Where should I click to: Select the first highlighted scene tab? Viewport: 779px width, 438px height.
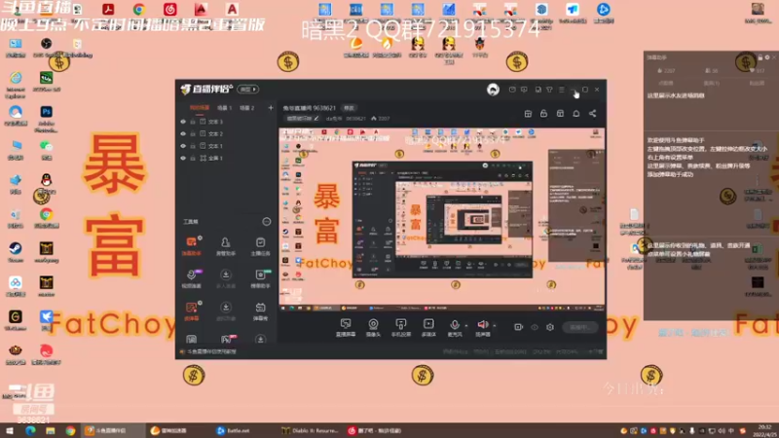click(200, 108)
